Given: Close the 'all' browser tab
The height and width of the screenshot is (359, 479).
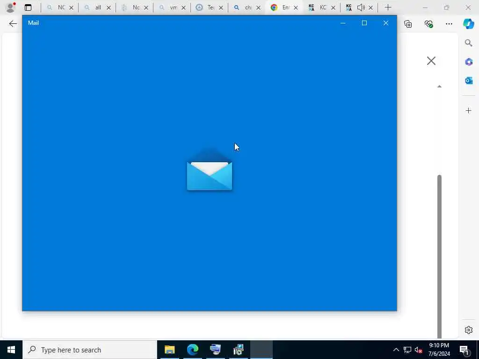Looking at the screenshot, I should [109, 7].
